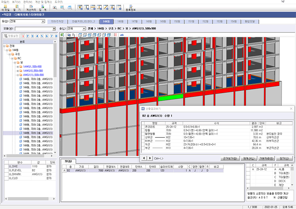
Task: Click the column element icon in toolbar
Action: 86,7
